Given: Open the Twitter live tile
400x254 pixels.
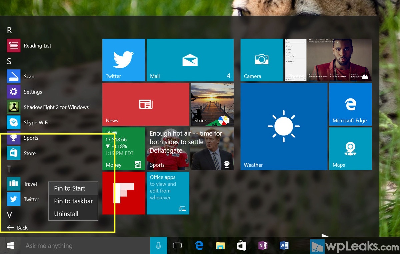Looking at the screenshot, I should tap(124, 60).
